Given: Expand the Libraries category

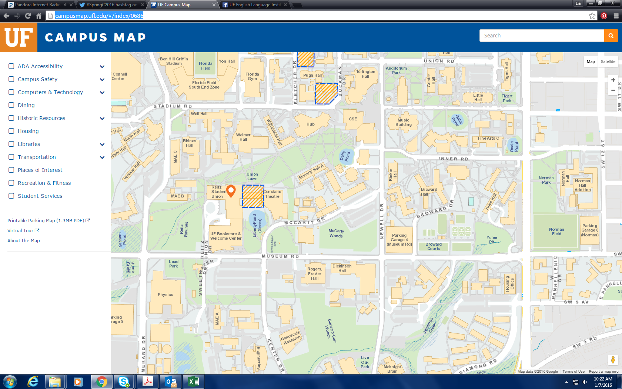Looking at the screenshot, I should point(102,144).
